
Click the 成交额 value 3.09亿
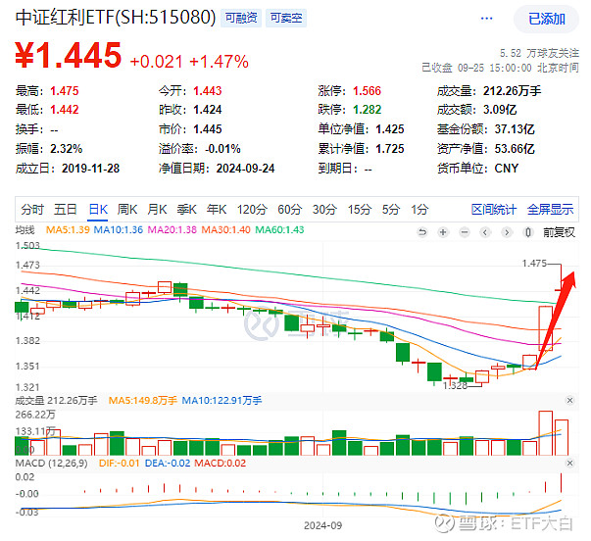click(500, 110)
